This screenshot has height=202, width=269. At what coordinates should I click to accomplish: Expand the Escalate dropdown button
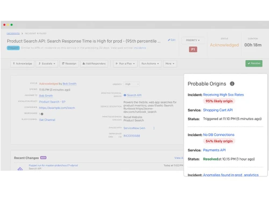point(47,64)
